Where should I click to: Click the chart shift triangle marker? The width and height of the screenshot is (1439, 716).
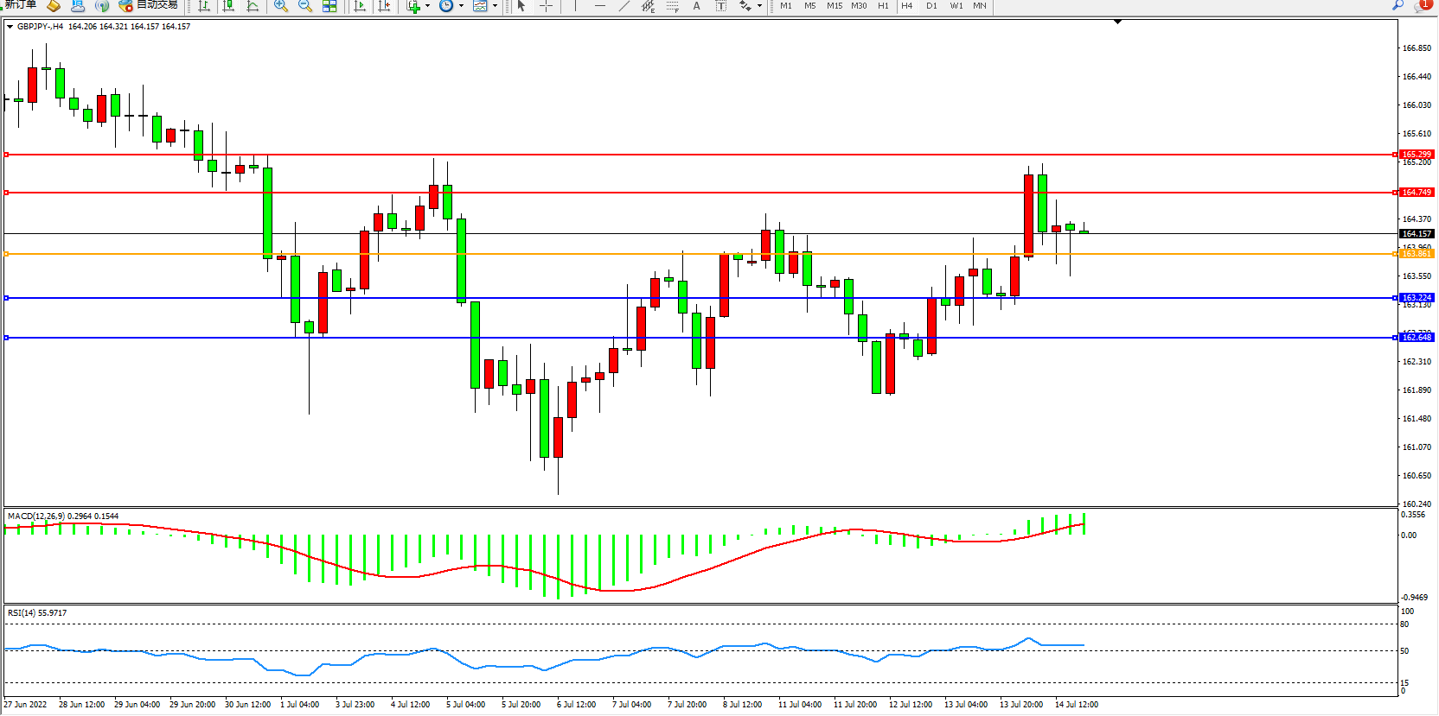pyautogui.click(x=1117, y=22)
